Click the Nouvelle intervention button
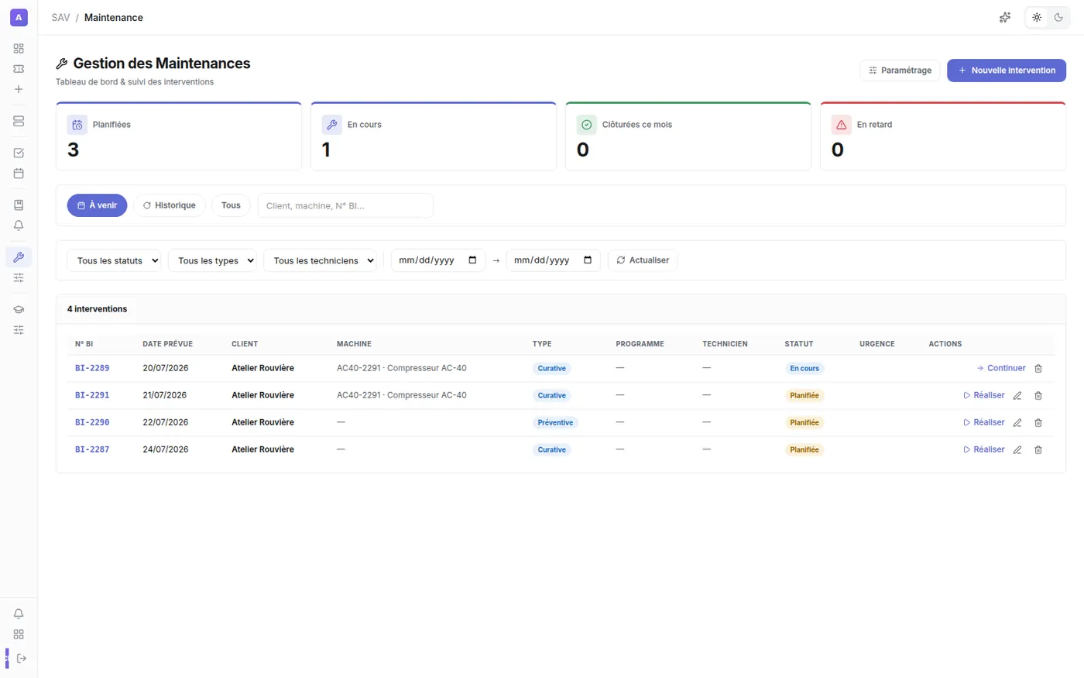The width and height of the screenshot is (1084, 678). click(x=1007, y=71)
